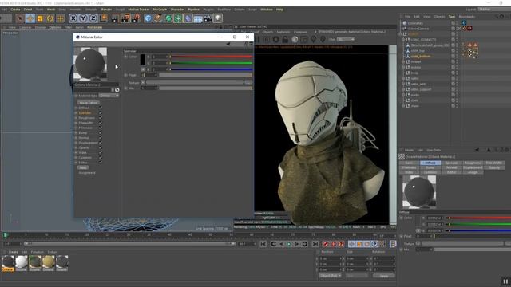This screenshot has height=287, width=511.
Task: Expand the LONG_CONNECTS object in tree
Action: pyautogui.click(x=403, y=40)
